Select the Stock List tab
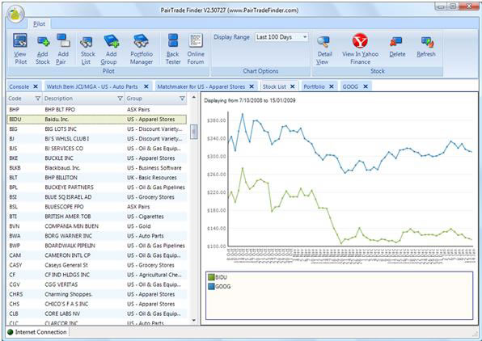Viewport: 482px width, 341px height. [274, 86]
